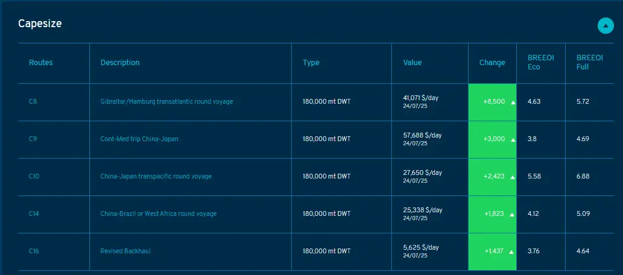Screen dimensions: 623x275
Task: Open Gibraltar/Hamburg transatlantic round voyage description
Action: 166,101
